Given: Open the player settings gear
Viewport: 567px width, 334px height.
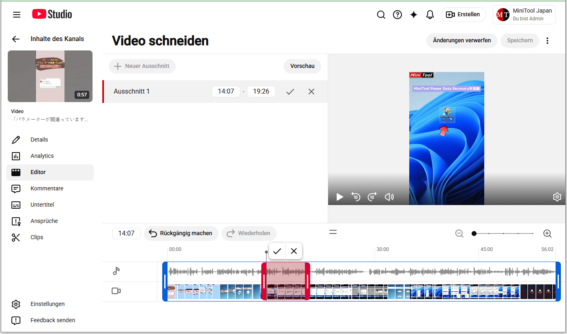Looking at the screenshot, I should [557, 197].
